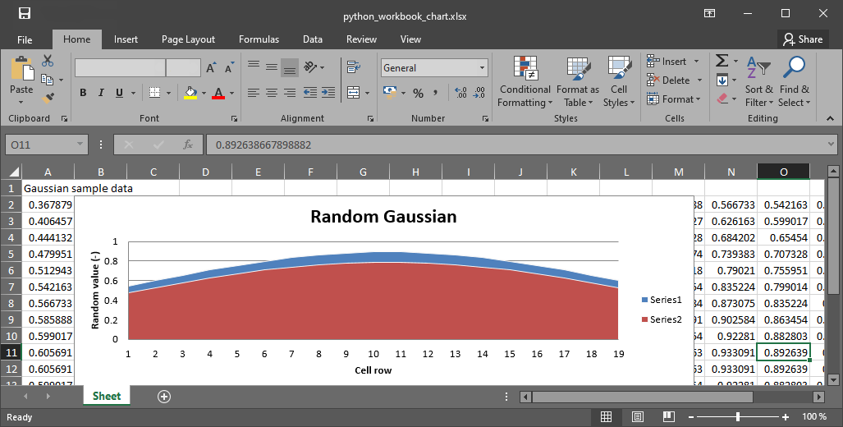
Task: Decrease font size with small A icon
Action: click(x=229, y=68)
